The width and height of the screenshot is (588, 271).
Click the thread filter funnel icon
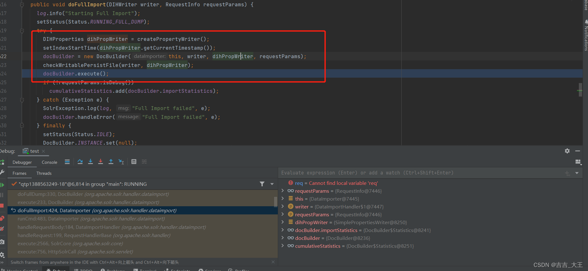click(262, 184)
